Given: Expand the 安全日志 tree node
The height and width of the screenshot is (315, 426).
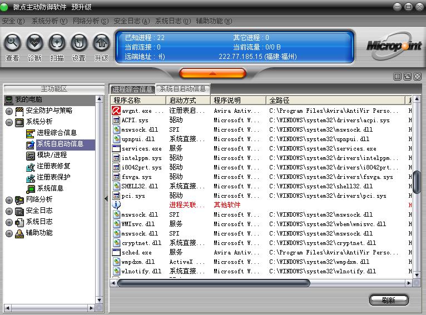Looking at the screenshot, I should (9, 211).
